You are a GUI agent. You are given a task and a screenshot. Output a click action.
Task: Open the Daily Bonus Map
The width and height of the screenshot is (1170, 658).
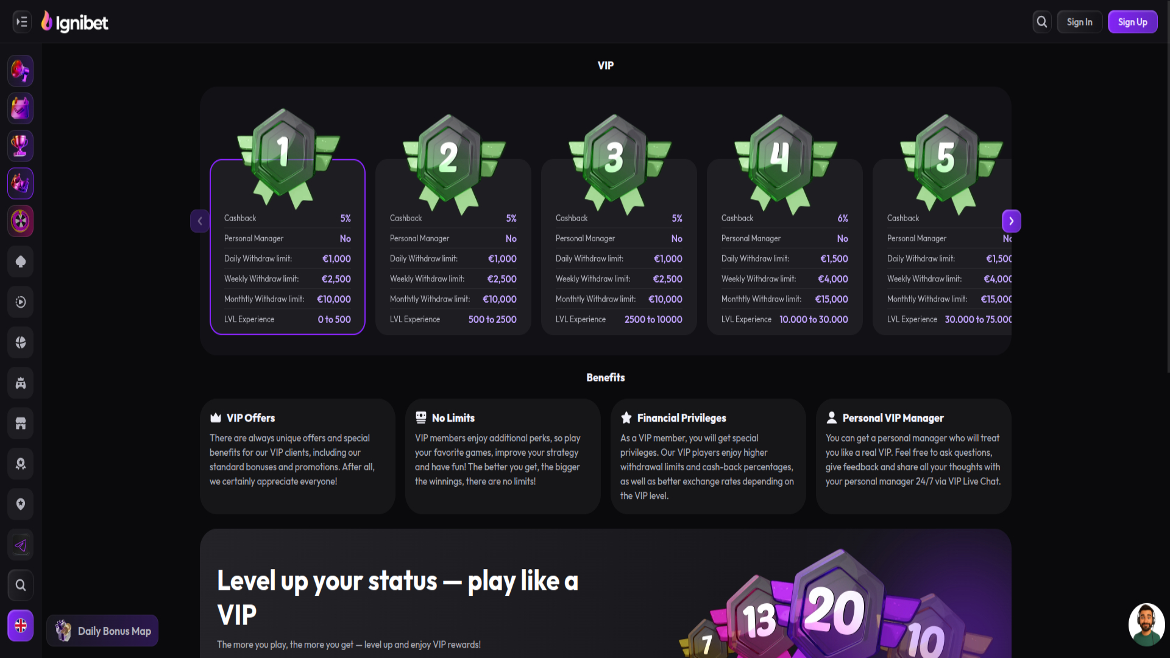[x=102, y=631]
